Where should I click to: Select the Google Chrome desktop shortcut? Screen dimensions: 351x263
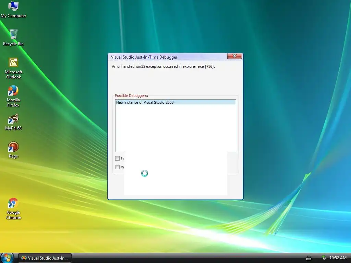point(13,209)
